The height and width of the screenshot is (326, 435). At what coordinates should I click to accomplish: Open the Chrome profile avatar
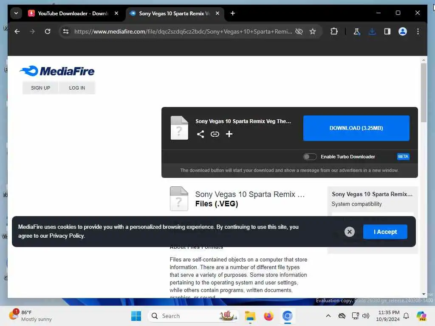[403, 31]
